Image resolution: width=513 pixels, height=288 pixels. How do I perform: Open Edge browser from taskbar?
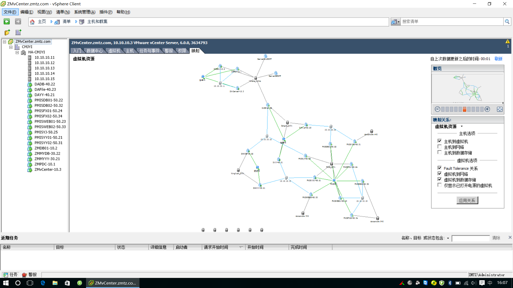click(x=43, y=283)
